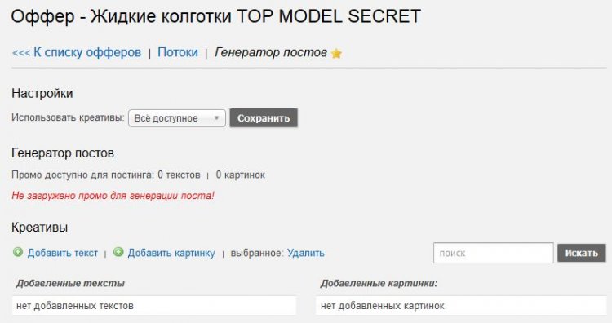This screenshot has width=612, height=323.
Task: Focus the поиск search field
Action: point(494,253)
